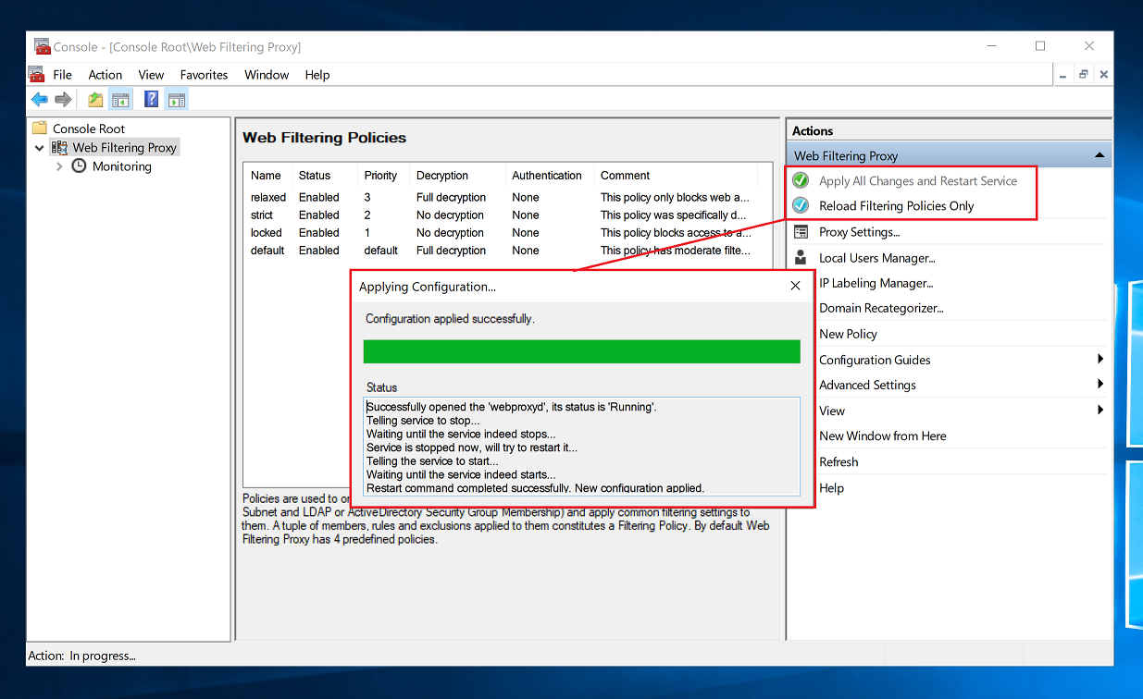Minimize the inner MDI window
1143x699 pixels.
[1062, 75]
